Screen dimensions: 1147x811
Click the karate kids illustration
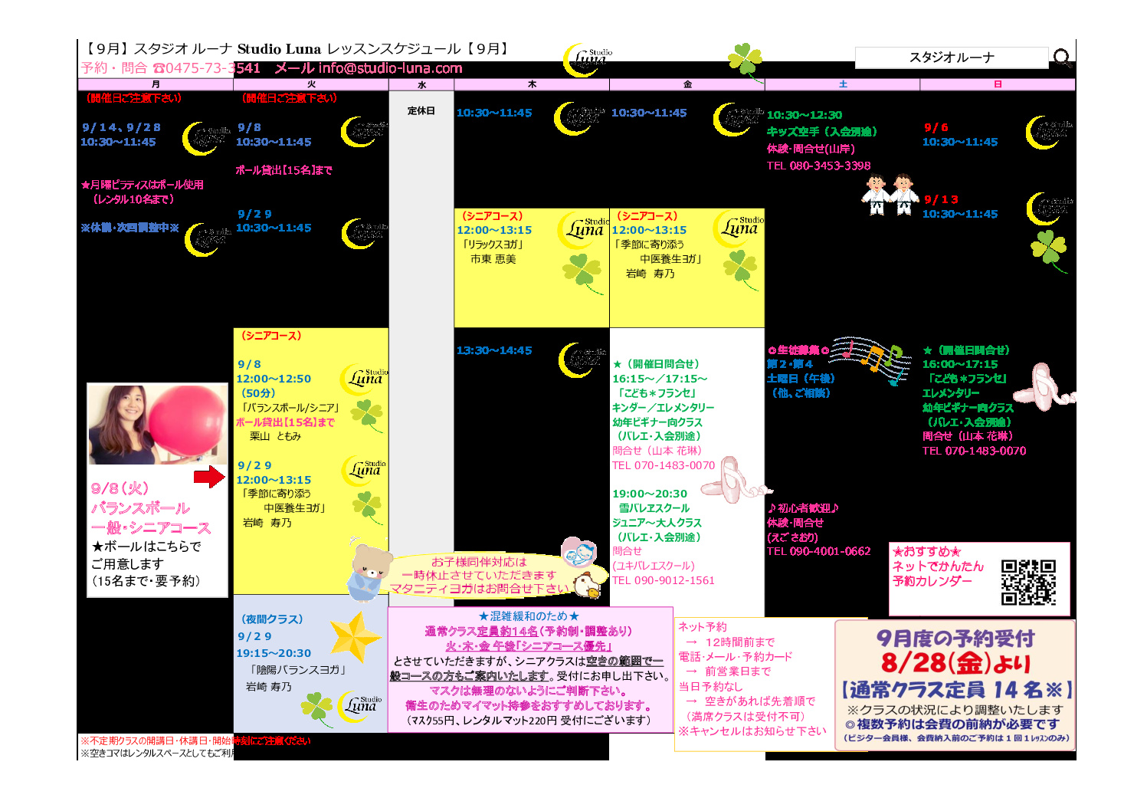(x=890, y=195)
